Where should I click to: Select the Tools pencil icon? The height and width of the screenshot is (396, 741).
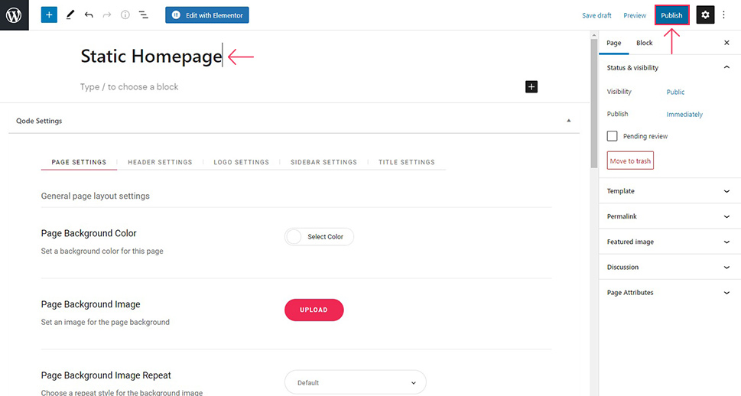click(70, 15)
